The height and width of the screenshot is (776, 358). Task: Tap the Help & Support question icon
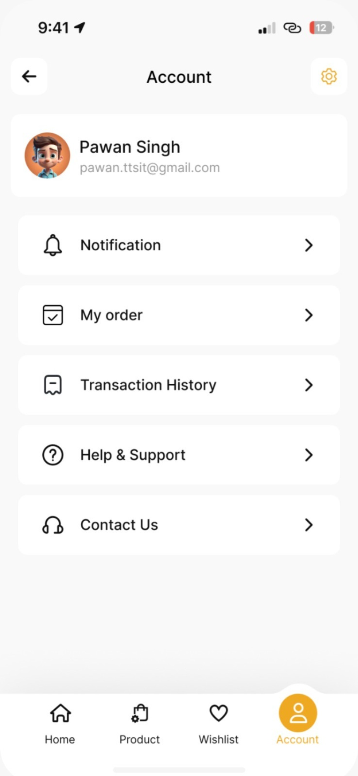point(53,455)
